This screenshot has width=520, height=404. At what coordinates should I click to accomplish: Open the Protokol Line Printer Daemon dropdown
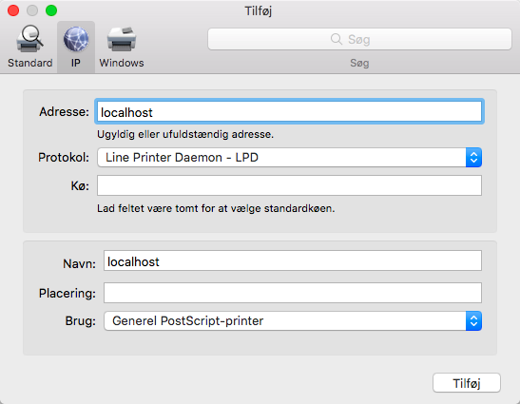tap(289, 157)
